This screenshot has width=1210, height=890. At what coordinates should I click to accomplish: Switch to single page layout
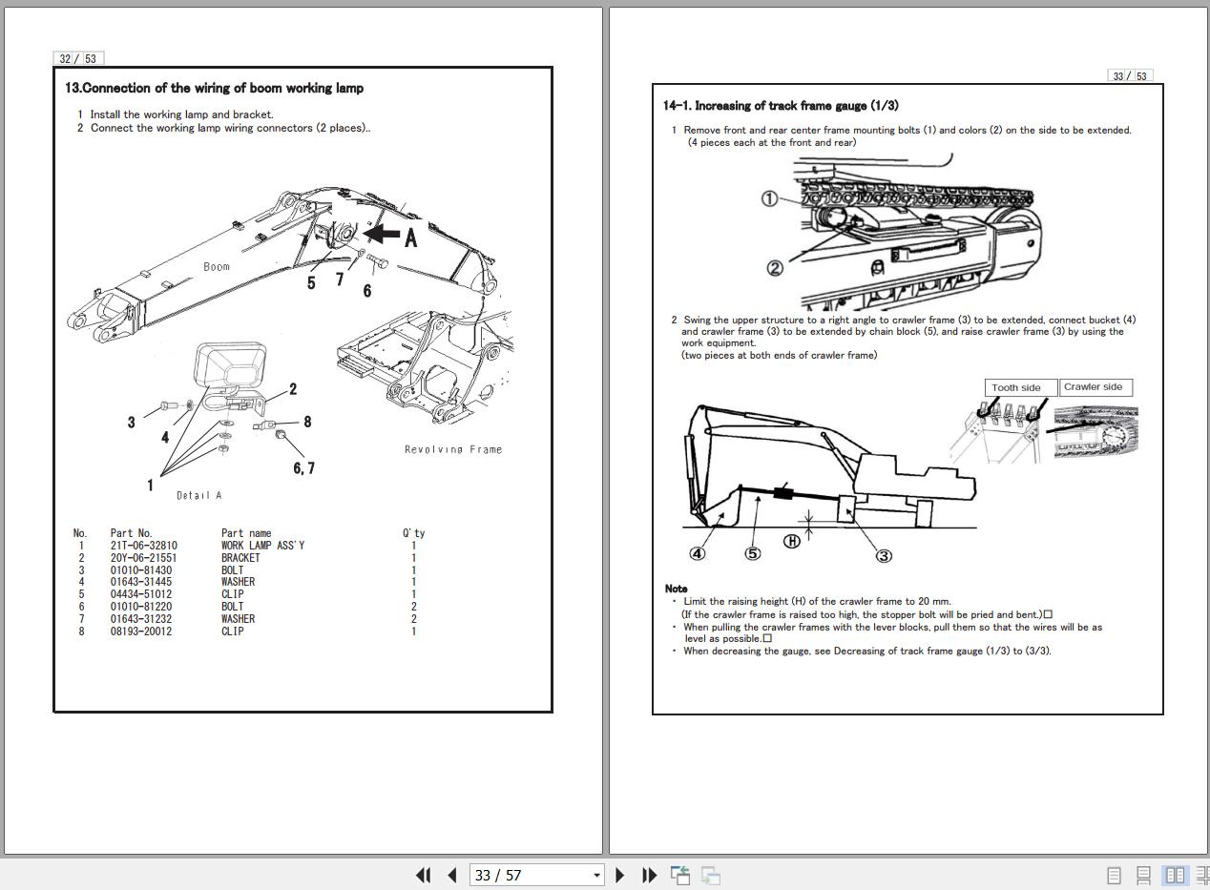[1114, 875]
